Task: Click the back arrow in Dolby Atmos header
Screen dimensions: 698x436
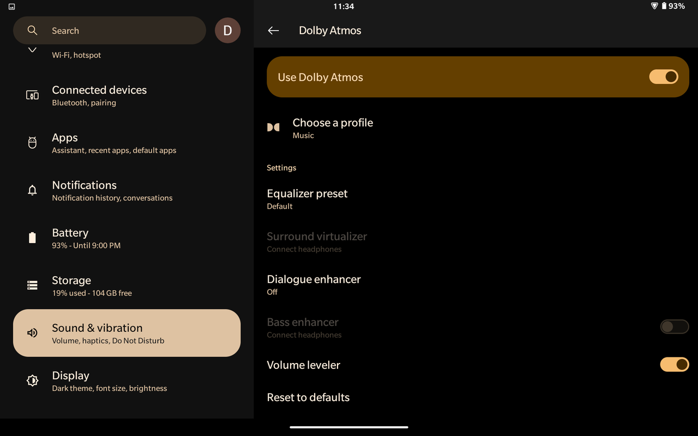Action: 273,31
